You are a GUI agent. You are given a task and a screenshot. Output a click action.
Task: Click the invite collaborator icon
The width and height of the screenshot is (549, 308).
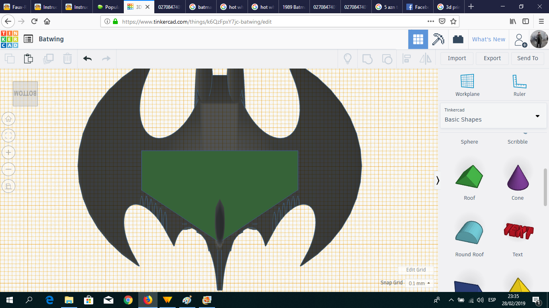point(520,40)
